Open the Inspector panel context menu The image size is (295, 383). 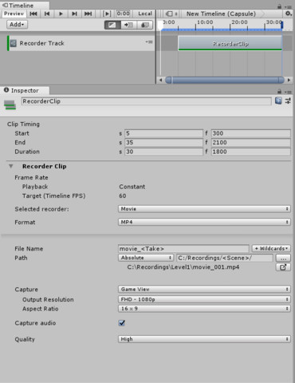[289, 92]
